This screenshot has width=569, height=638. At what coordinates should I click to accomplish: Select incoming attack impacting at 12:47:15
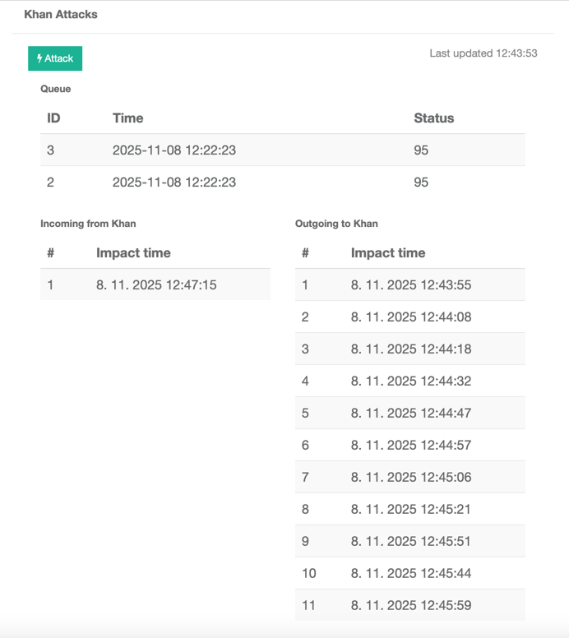tap(155, 285)
